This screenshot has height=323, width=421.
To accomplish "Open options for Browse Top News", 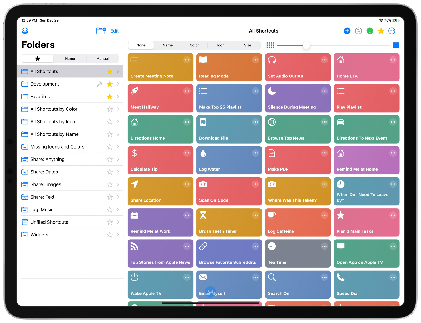I will [324, 122].
